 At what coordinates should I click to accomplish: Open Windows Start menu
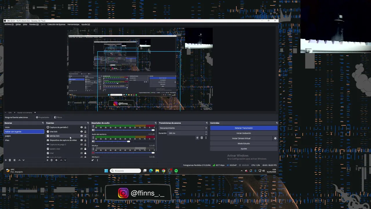pos(106,171)
